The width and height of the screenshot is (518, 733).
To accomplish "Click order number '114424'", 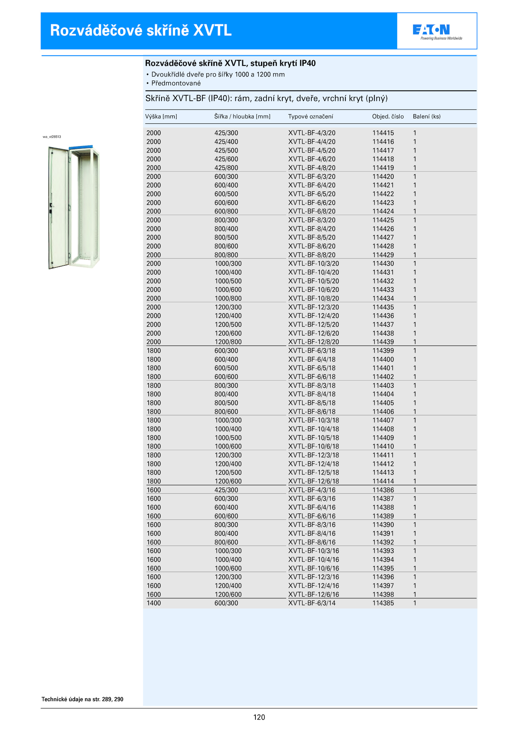I will [383, 212].
